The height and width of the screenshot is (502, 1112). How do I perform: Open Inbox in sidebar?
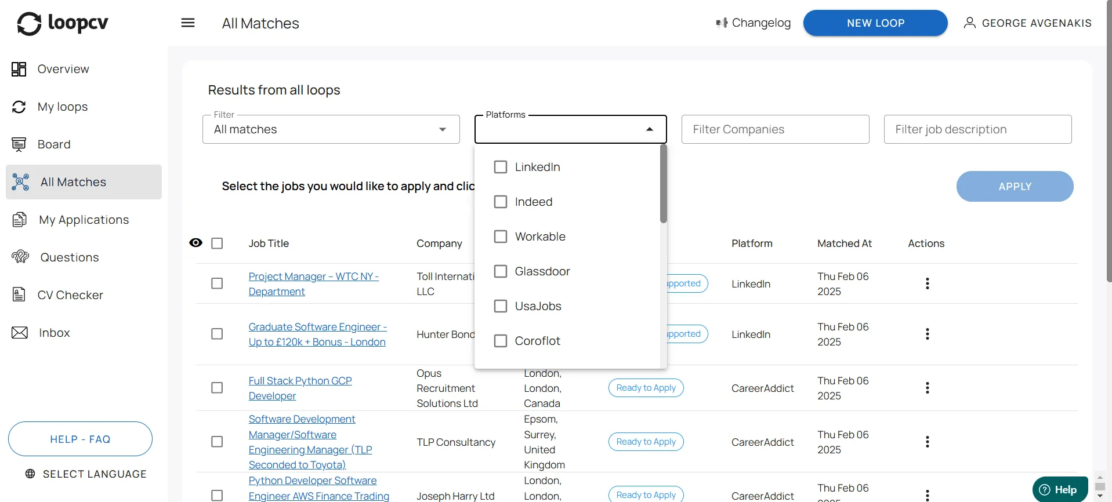tap(55, 333)
